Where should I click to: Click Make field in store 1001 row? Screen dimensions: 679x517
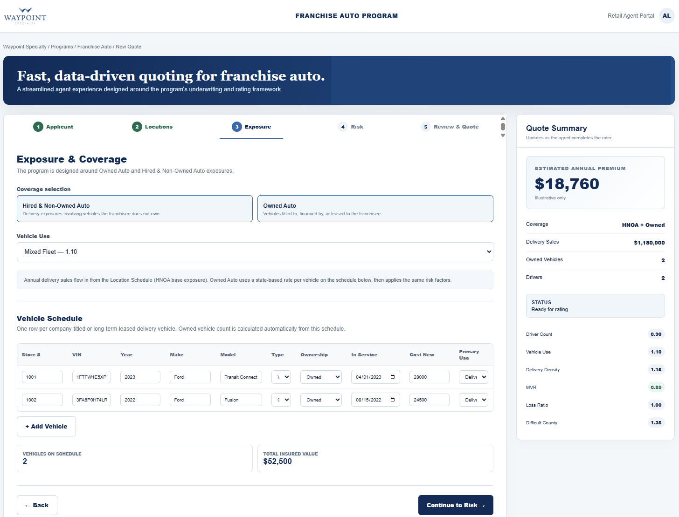tap(190, 377)
